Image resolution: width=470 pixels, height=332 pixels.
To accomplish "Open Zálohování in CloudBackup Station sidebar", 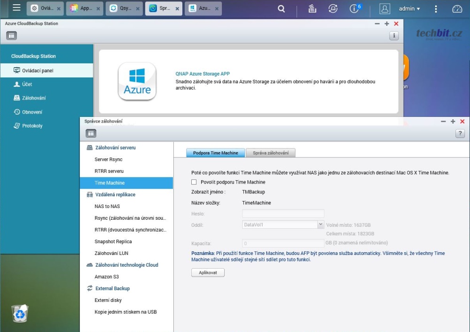I will point(34,98).
